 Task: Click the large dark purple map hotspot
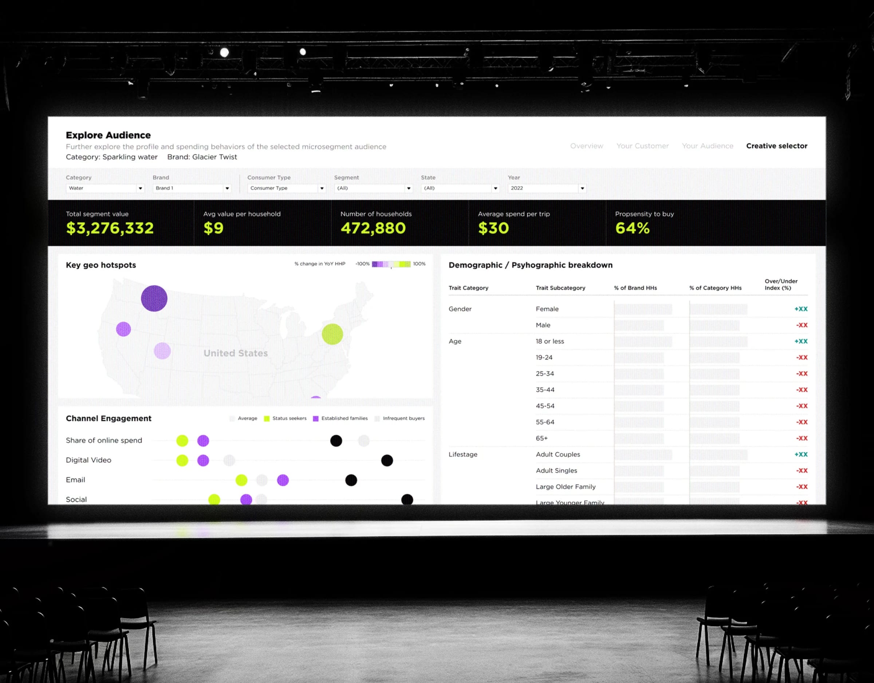point(154,298)
